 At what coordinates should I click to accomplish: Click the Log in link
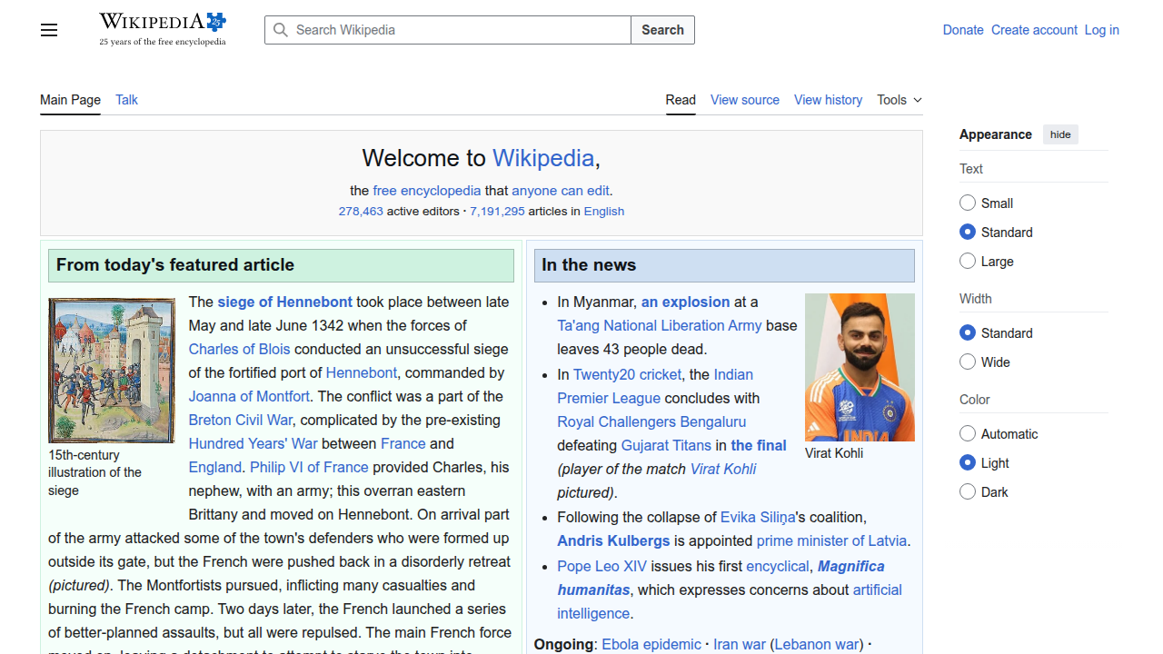1101,30
